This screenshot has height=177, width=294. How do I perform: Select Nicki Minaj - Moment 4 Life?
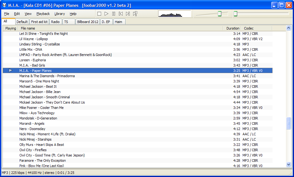[138, 134]
